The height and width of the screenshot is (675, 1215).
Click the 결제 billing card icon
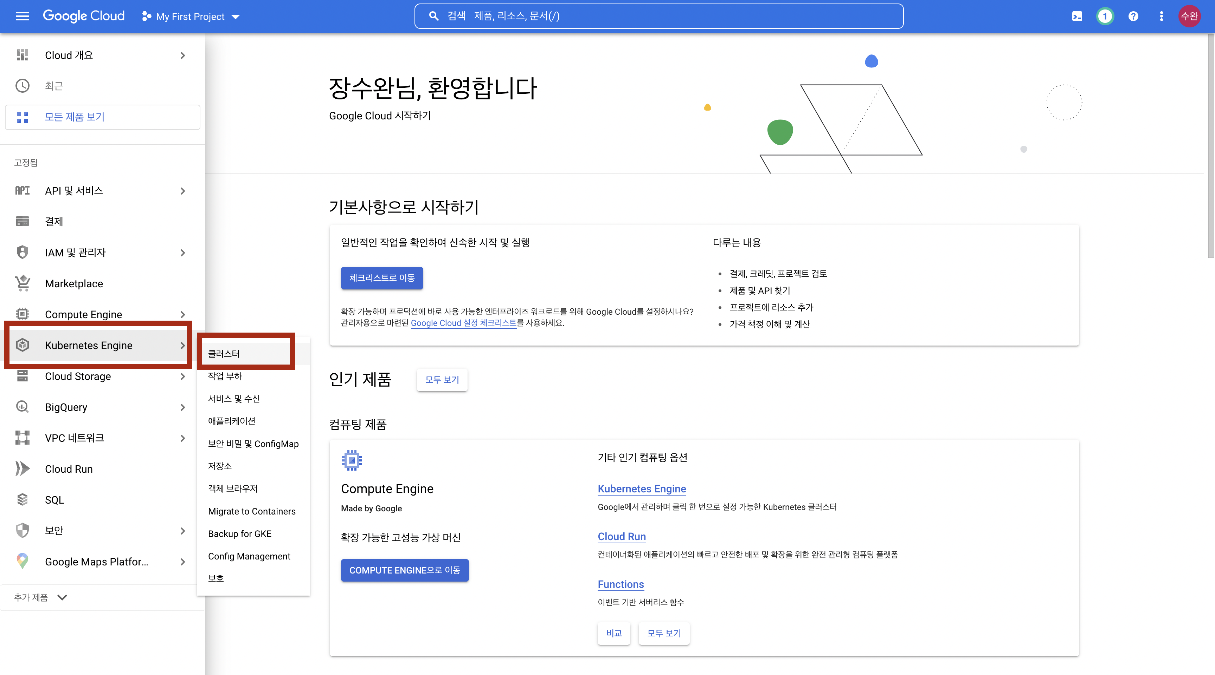[22, 221]
